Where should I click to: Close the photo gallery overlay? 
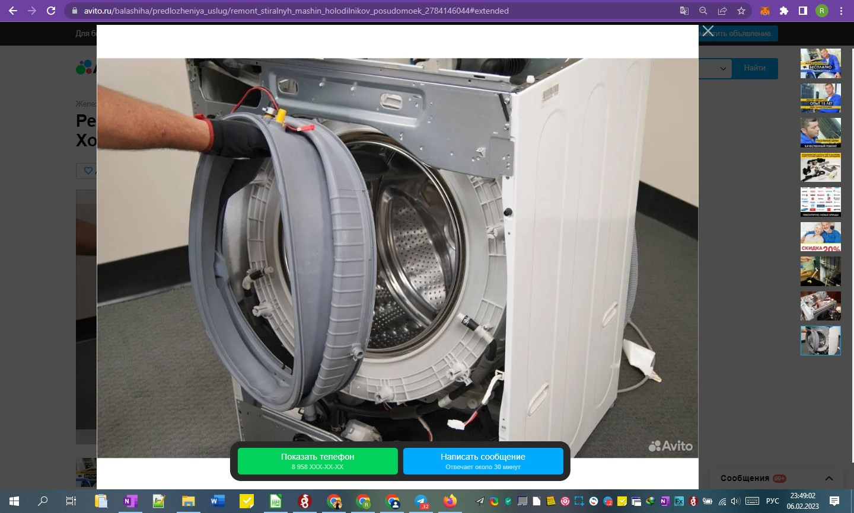(x=708, y=30)
